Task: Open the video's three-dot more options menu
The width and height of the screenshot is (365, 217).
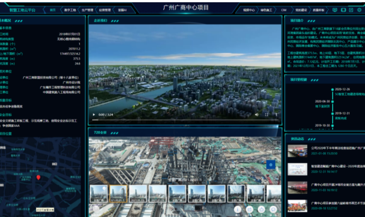Action: [277, 115]
